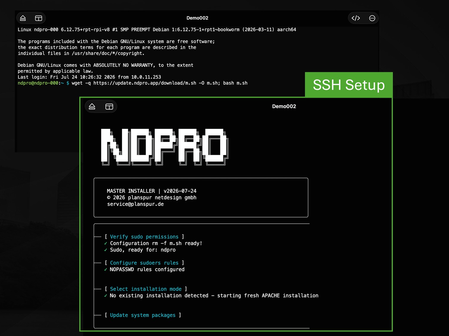The height and width of the screenshot is (336, 449).
Task: Click split-layout icon in front SSH Setup window
Action: pos(109,106)
